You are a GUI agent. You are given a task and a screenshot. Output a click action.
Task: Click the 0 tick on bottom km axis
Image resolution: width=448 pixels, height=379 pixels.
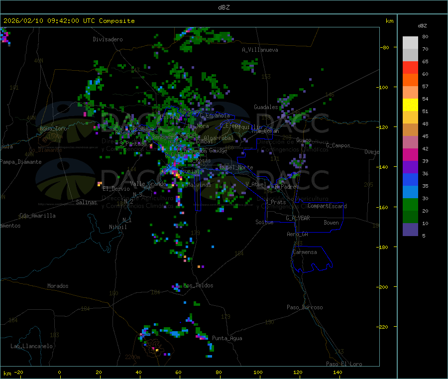tap(59, 372)
